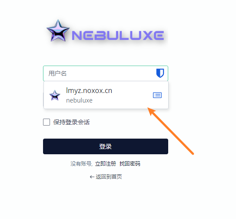
Task: Click the orange annotation arrow head
Action: 151,111
